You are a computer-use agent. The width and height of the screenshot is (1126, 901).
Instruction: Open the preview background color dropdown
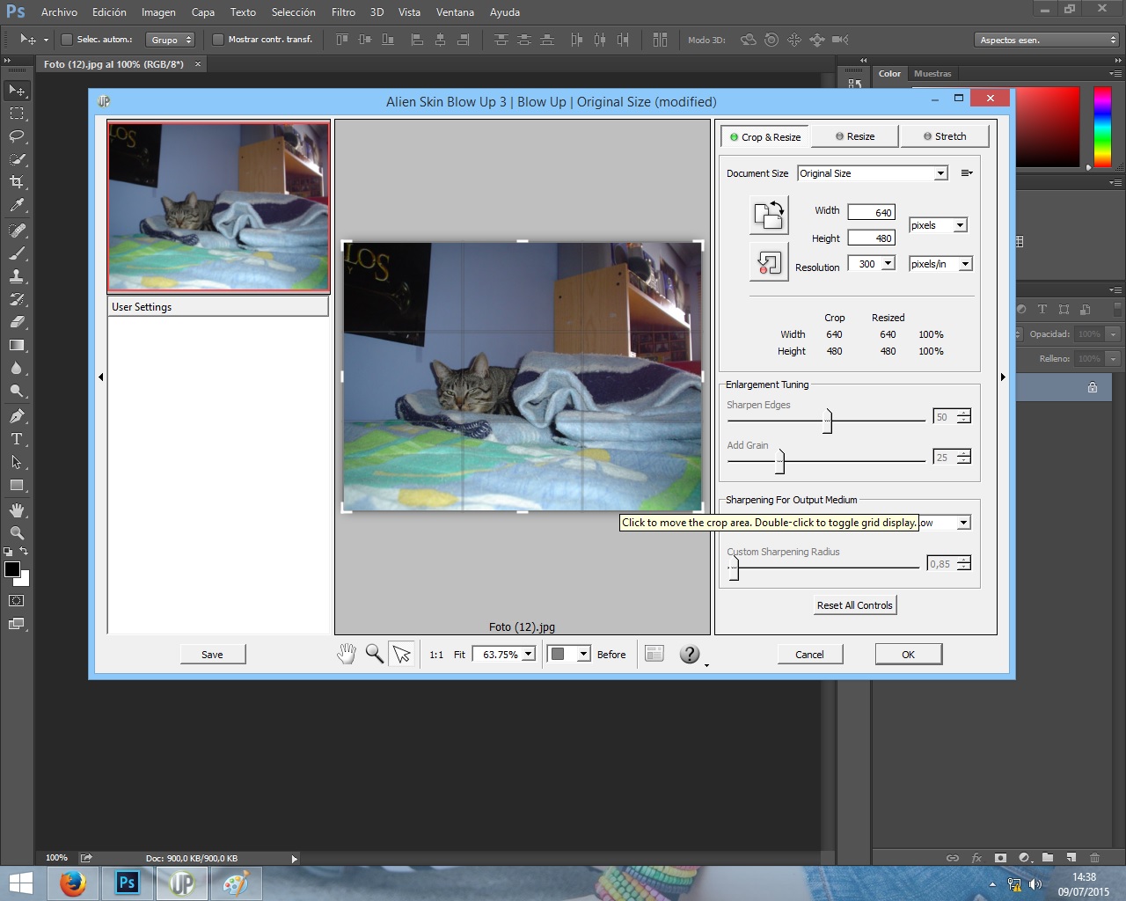(x=568, y=654)
